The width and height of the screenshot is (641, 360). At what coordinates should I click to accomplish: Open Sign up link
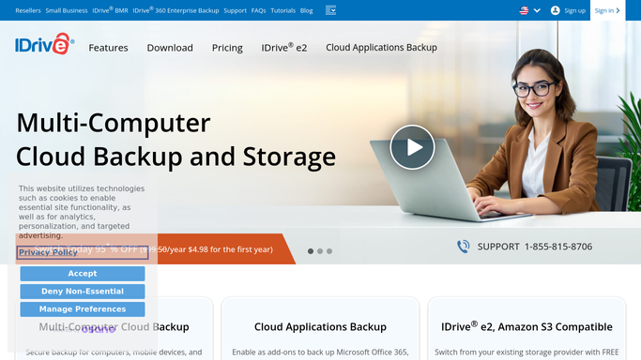pos(574,10)
